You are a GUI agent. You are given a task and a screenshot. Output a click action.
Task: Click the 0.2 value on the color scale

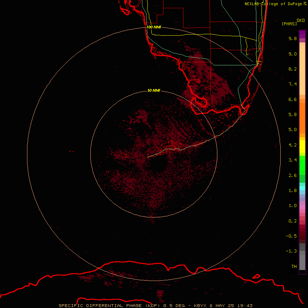pyautogui.click(x=293, y=221)
